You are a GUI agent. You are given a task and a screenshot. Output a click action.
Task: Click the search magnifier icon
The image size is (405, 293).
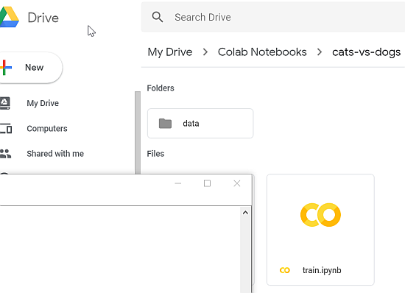(x=158, y=17)
